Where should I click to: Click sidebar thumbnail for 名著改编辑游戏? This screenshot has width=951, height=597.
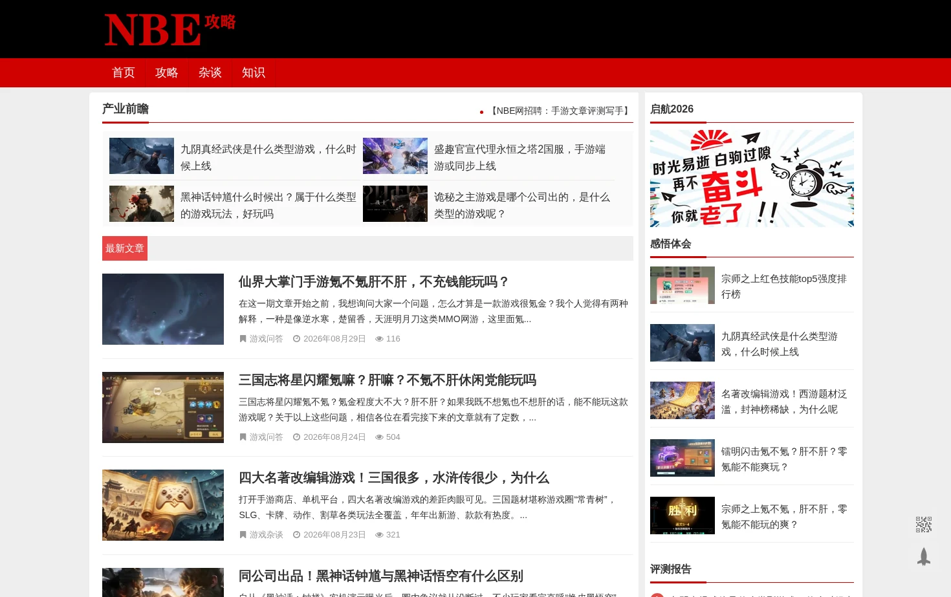[x=683, y=400]
